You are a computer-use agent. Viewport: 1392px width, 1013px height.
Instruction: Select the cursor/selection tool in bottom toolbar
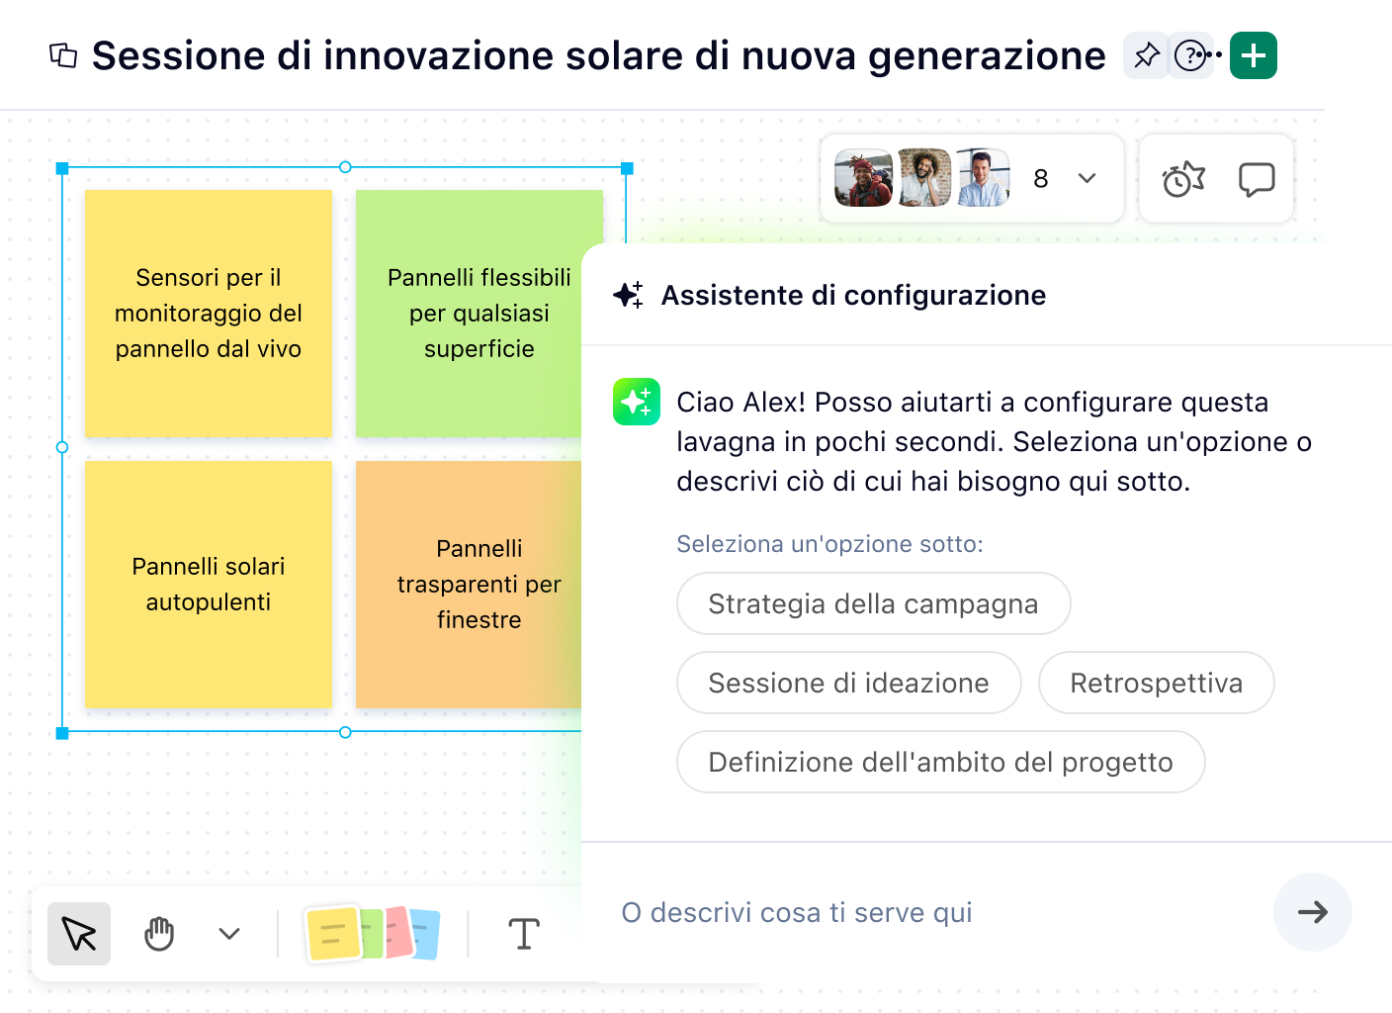point(79,933)
